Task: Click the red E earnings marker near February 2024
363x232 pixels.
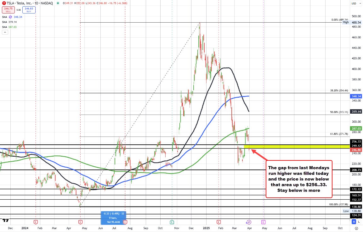Action: point(36,222)
